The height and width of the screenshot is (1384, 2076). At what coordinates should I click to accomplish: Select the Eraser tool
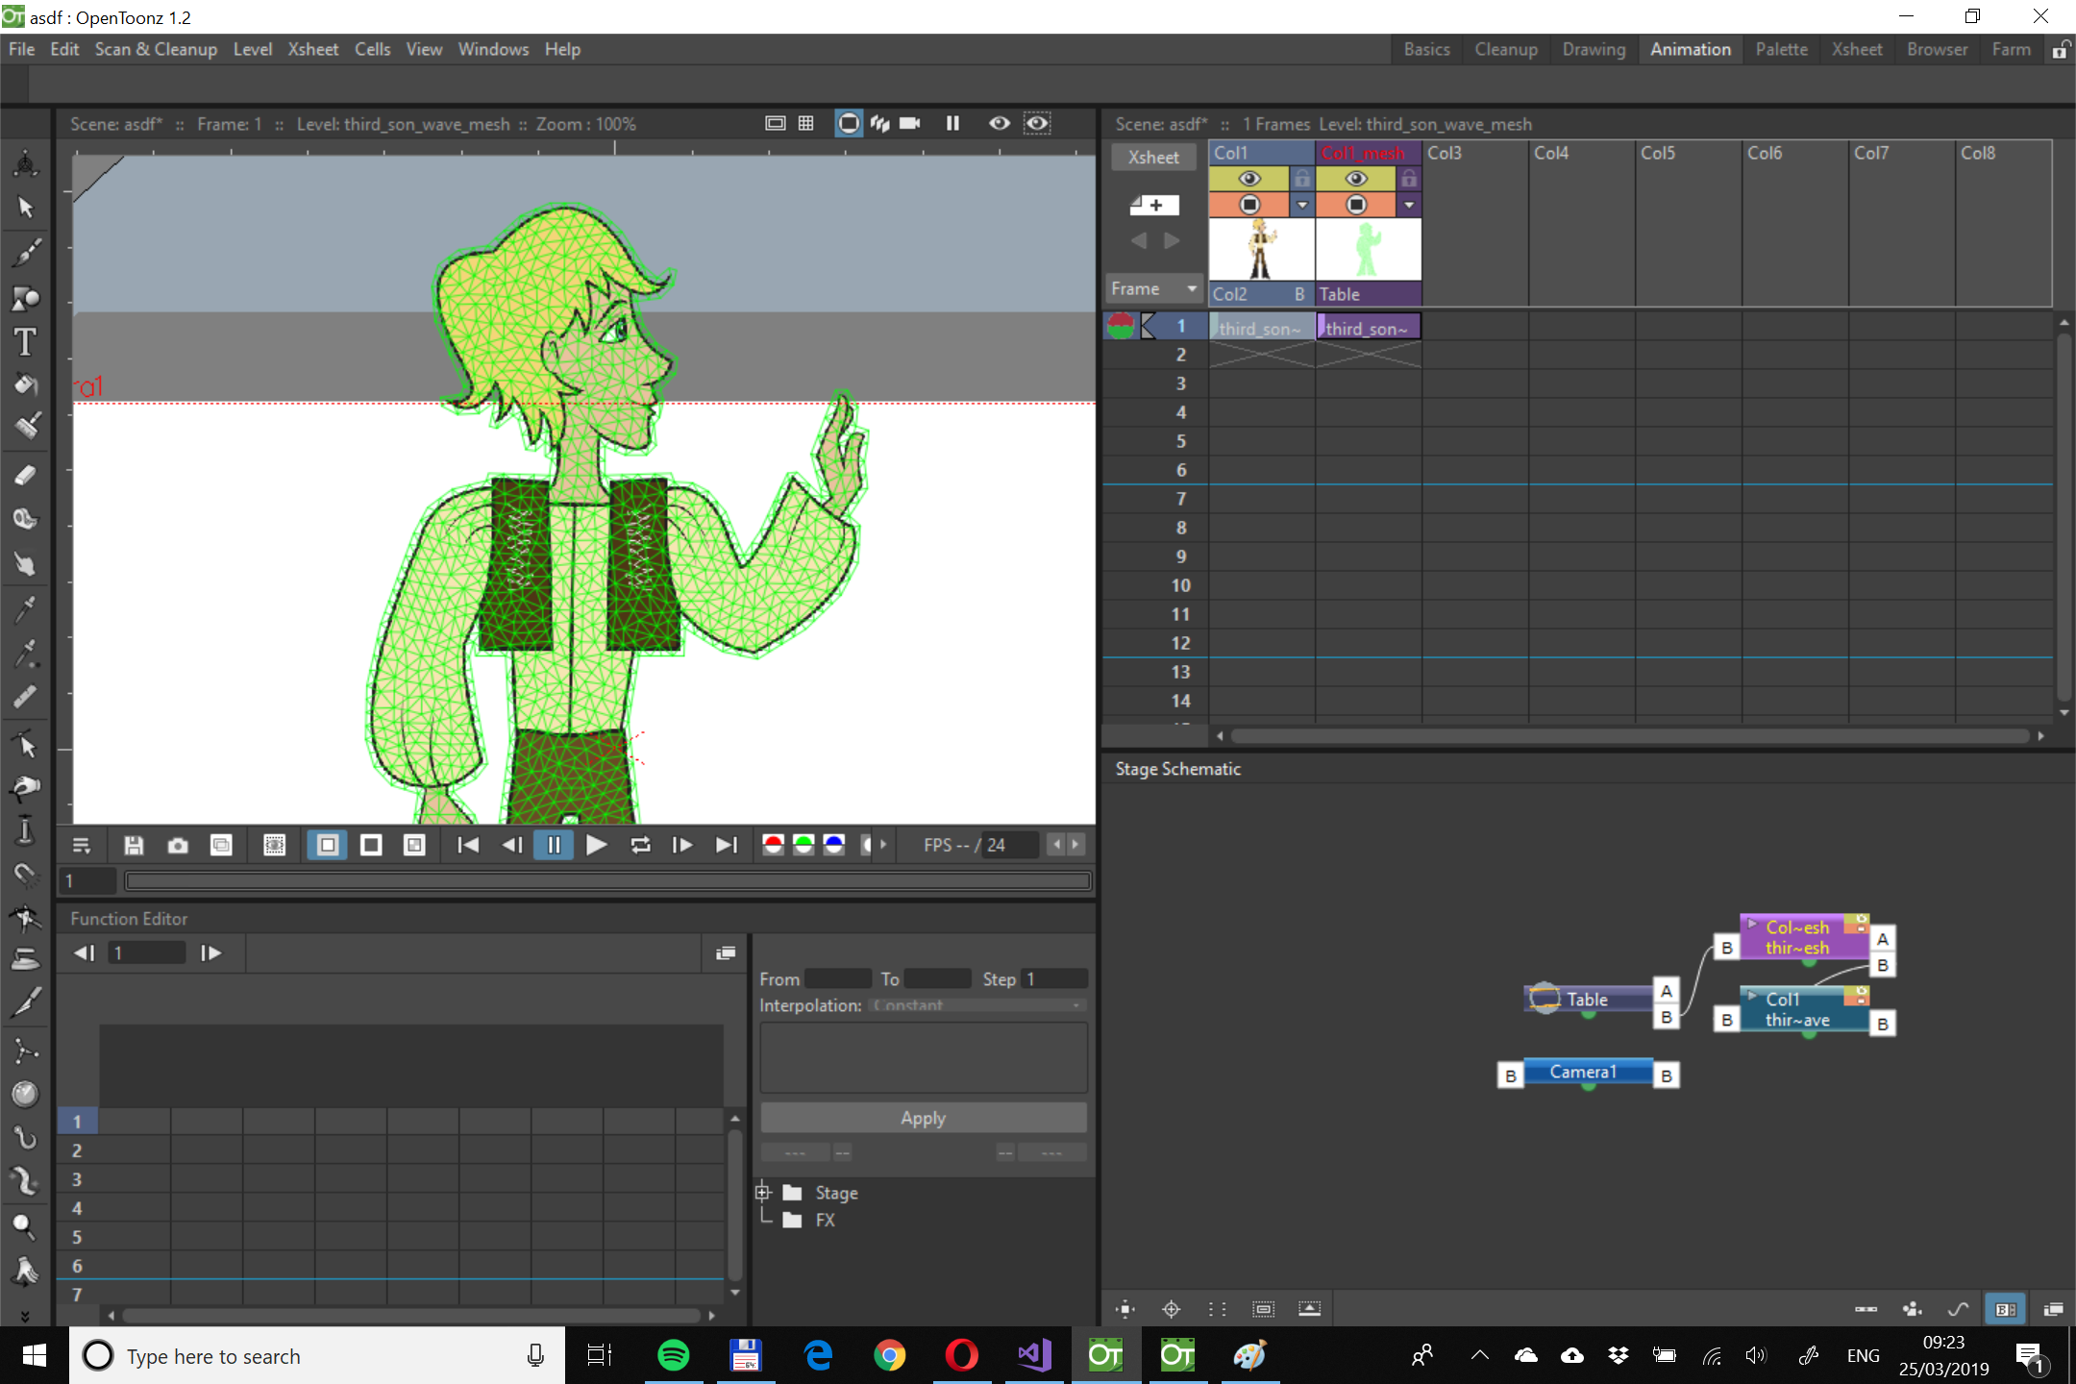(x=26, y=475)
